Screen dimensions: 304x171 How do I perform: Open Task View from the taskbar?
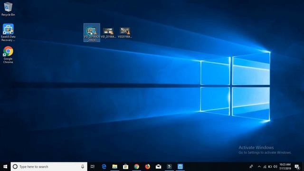[x=93, y=167]
